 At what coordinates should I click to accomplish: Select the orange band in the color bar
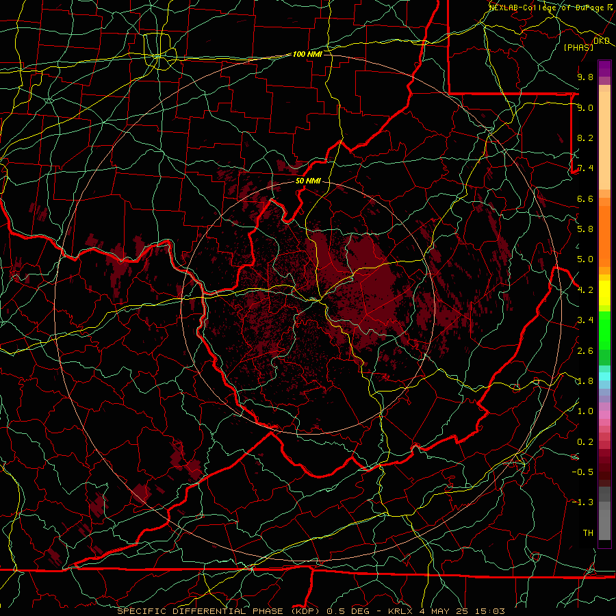[x=604, y=235]
